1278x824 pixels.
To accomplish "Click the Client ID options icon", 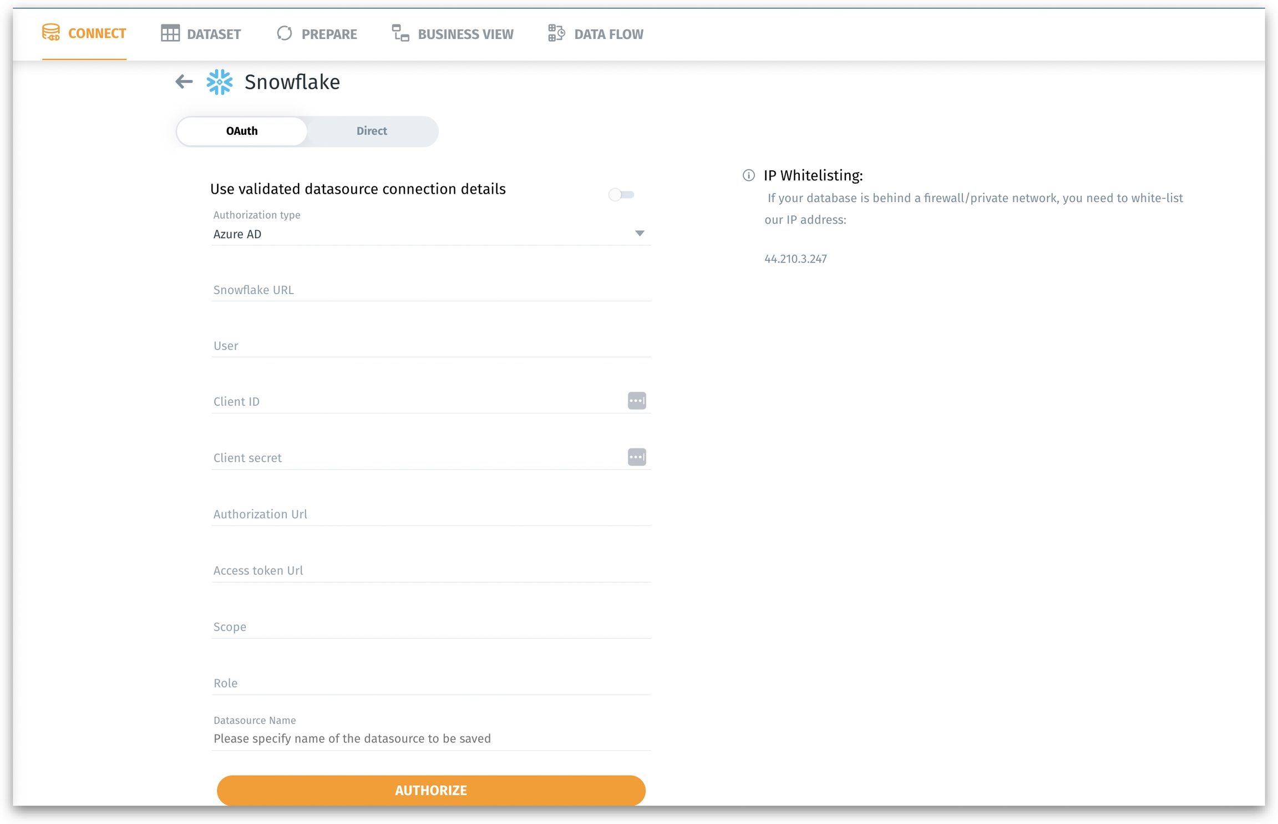I will [636, 401].
